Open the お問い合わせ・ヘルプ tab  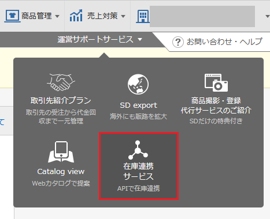[x=217, y=41]
